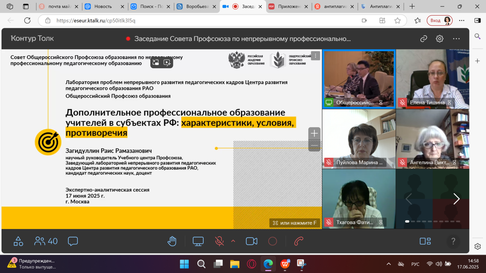Show next page of participant videos
Image resolution: width=486 pixels, height=273 pixels.
click(x=456, y=199)
